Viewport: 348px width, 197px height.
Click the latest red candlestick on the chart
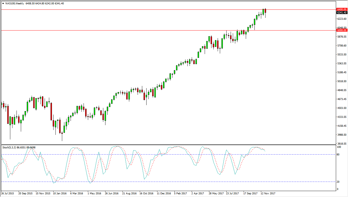(x=265, y=11)
